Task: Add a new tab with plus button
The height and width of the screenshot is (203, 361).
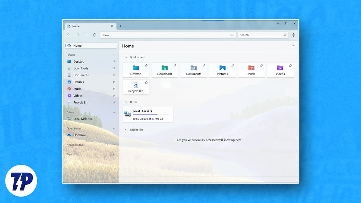Action: click(121, 26)
